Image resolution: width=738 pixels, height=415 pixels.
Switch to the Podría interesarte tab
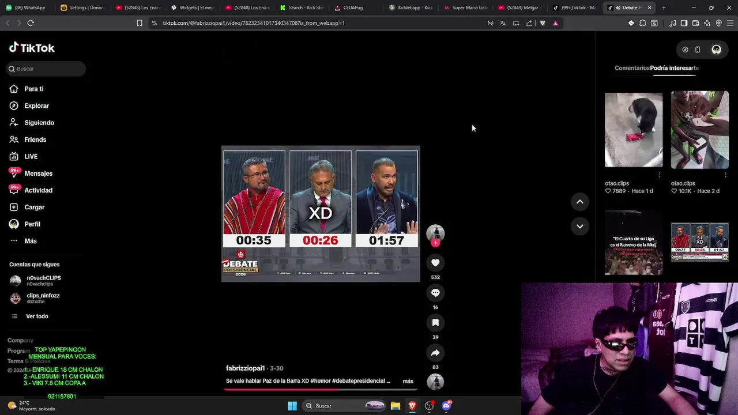674,68
